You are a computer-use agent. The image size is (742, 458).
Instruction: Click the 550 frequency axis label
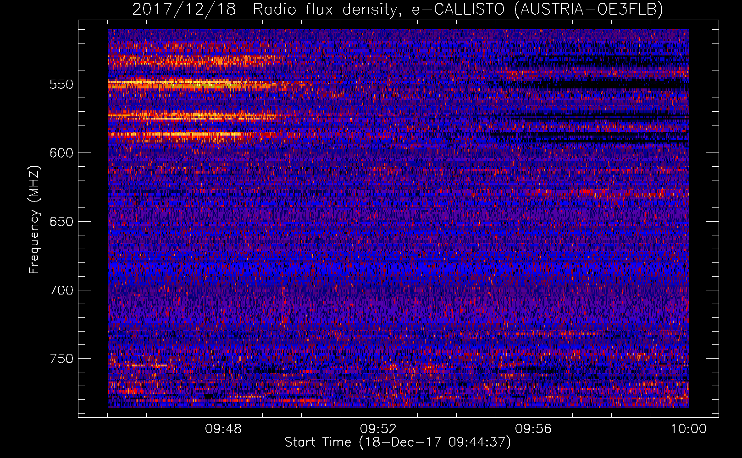click(61, 84)
